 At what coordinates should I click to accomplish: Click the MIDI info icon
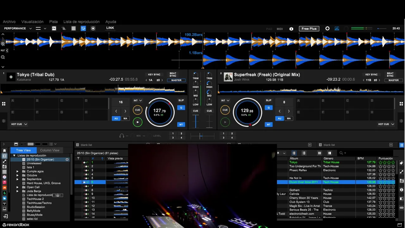pos(291,29)
